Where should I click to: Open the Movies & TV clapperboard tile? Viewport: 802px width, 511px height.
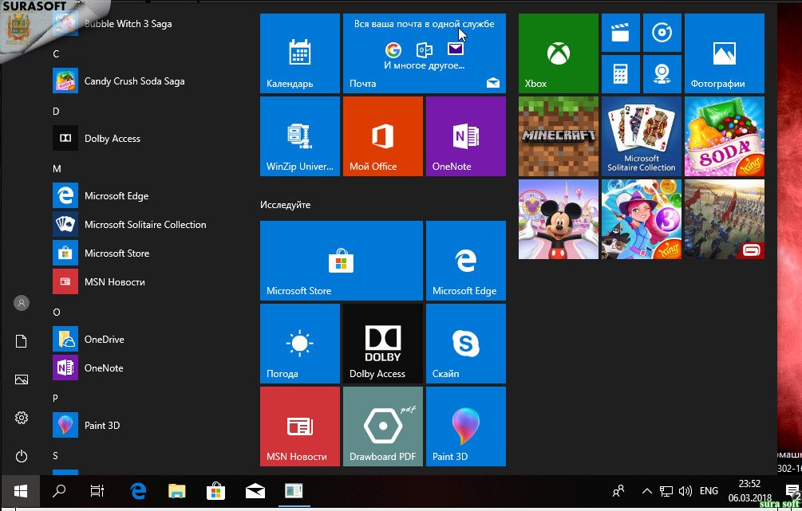click(x=619, y=33)
